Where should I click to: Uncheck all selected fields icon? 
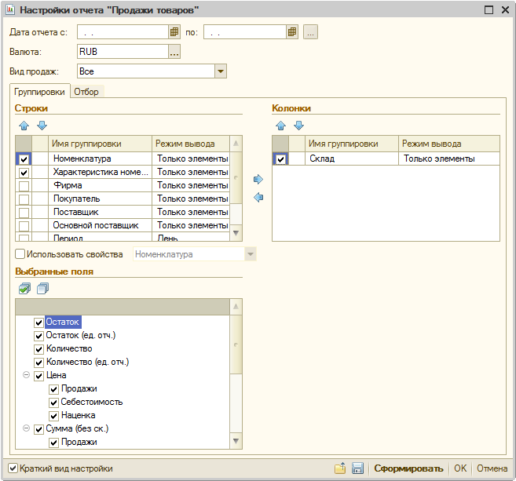pos(42,289)
